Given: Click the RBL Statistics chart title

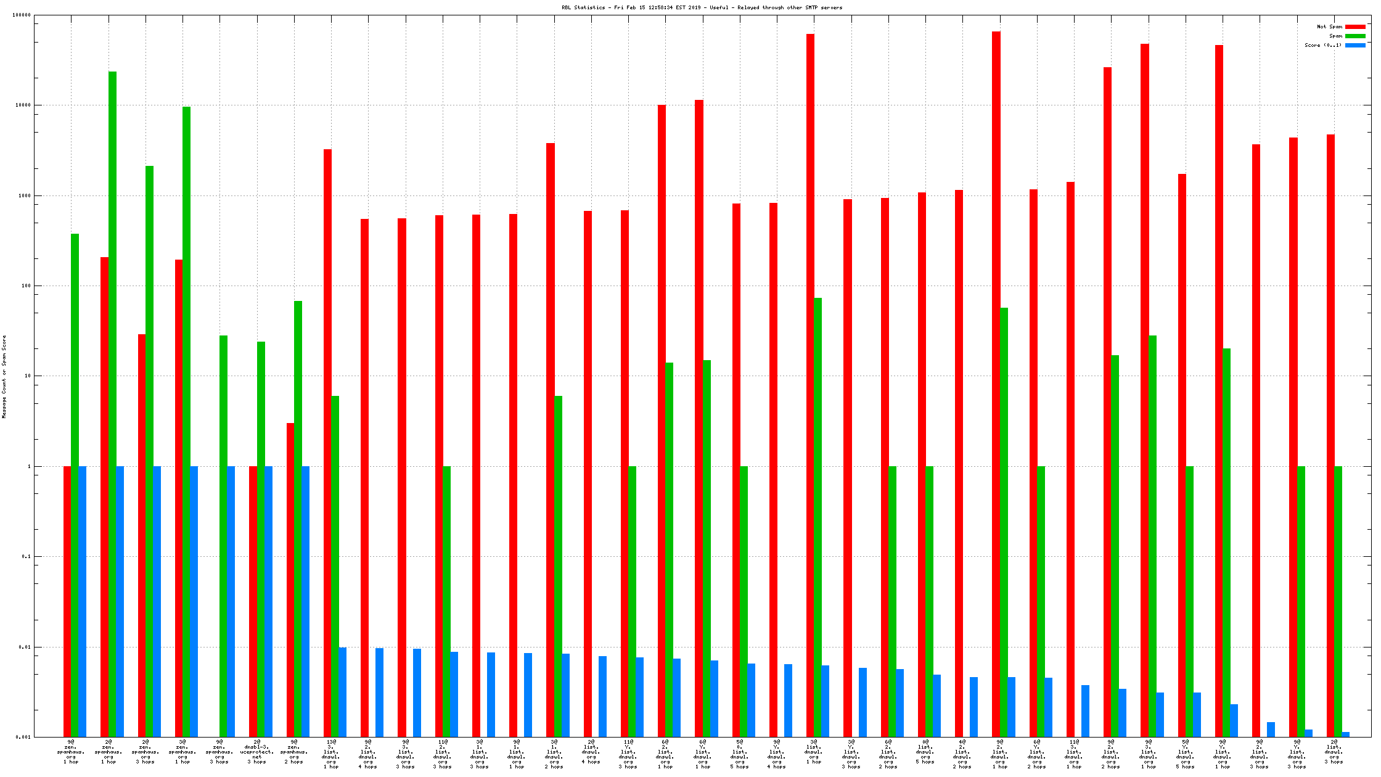Looking at the screenshot, I should (702, 7).
